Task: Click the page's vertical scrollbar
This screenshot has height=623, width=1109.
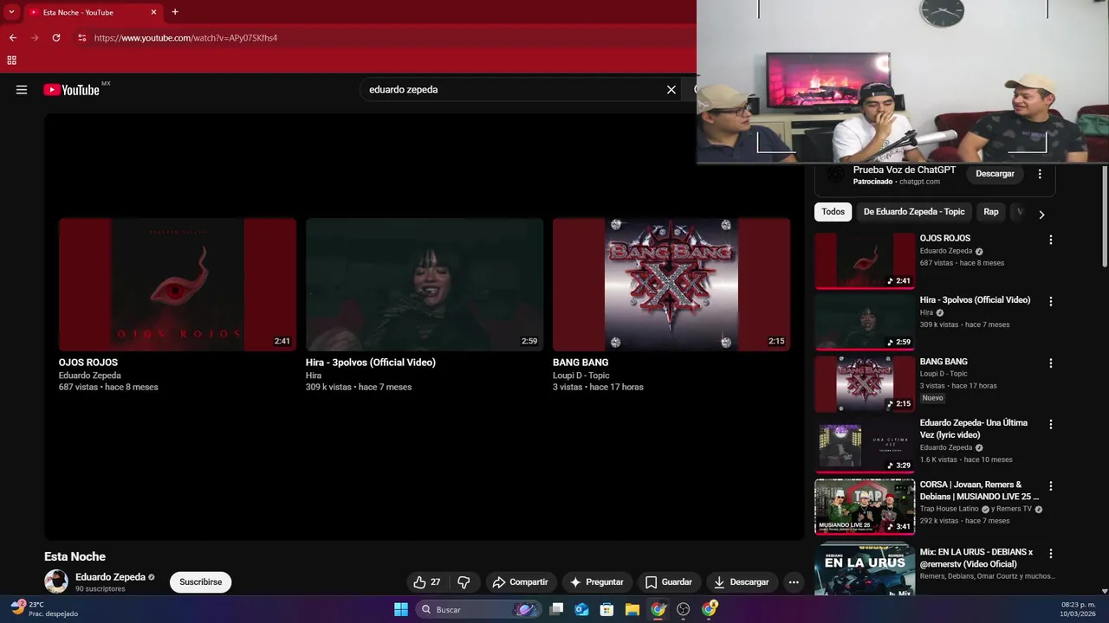Action: point(1104,216)
